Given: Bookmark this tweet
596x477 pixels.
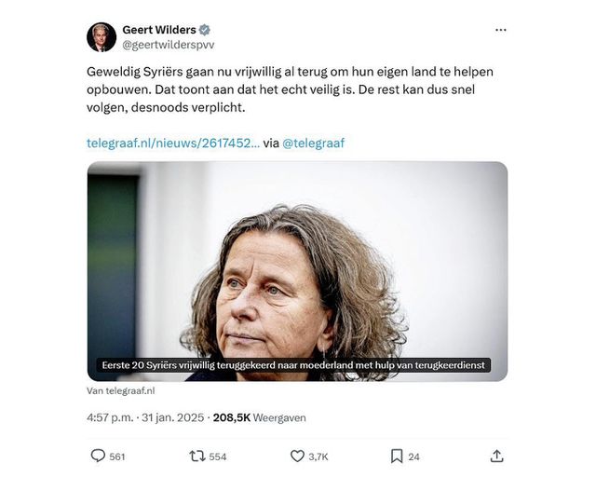Looking at the screenshot, I should [x=397, y=457].
